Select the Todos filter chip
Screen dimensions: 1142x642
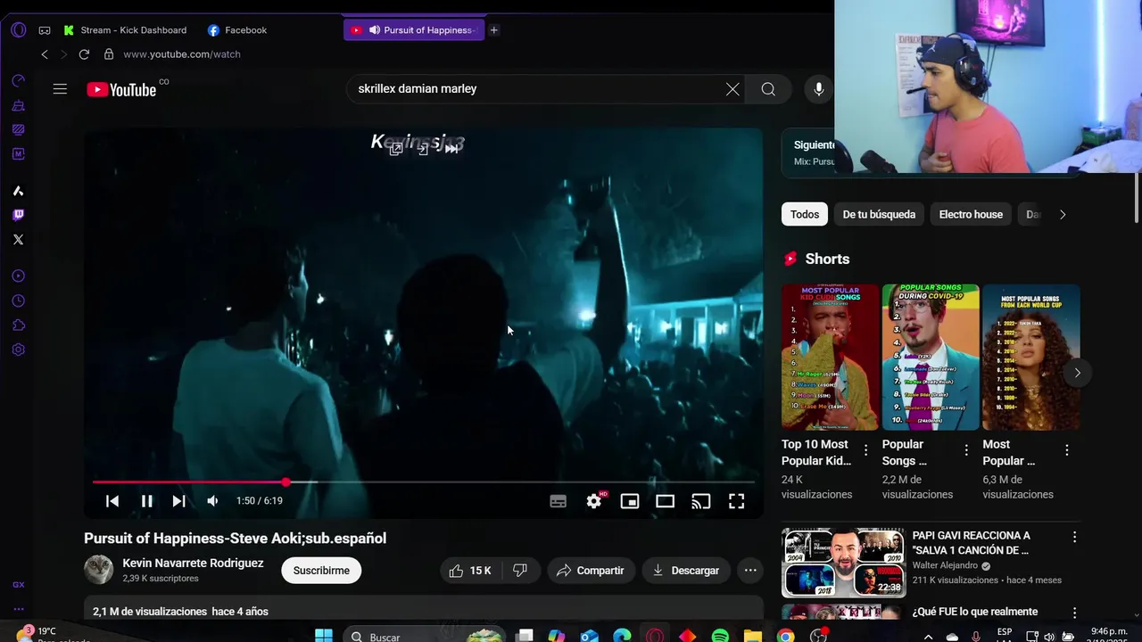click(804, 215)
